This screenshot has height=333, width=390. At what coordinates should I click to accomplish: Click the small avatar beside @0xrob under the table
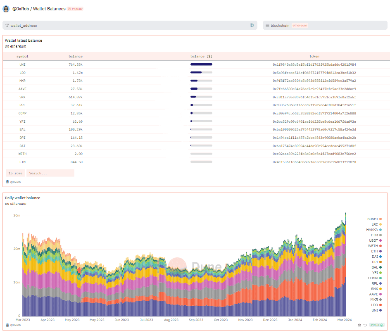pos(7,182)
